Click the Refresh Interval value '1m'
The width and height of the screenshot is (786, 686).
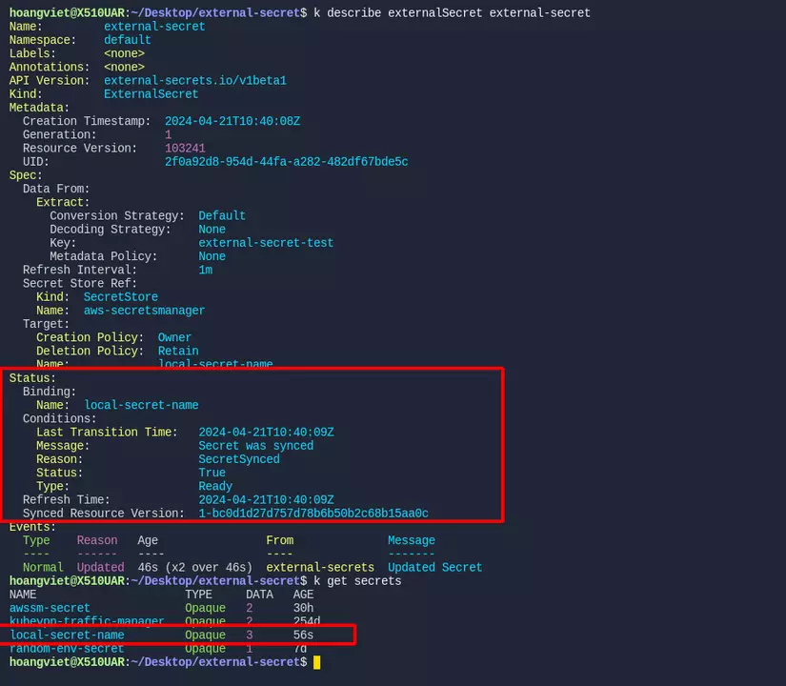(206, 271)
